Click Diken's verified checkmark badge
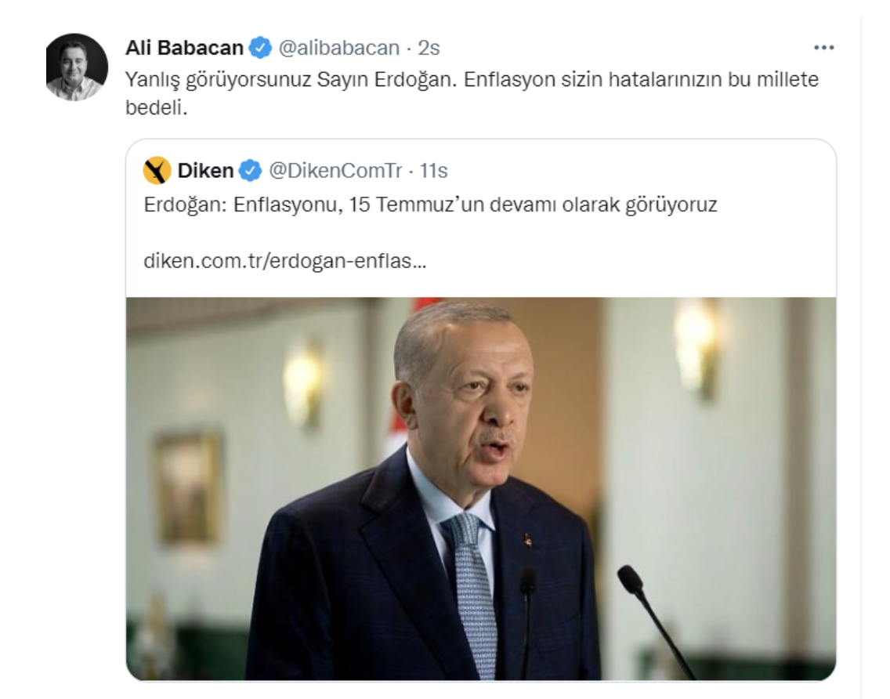 (x=250, y=170)
